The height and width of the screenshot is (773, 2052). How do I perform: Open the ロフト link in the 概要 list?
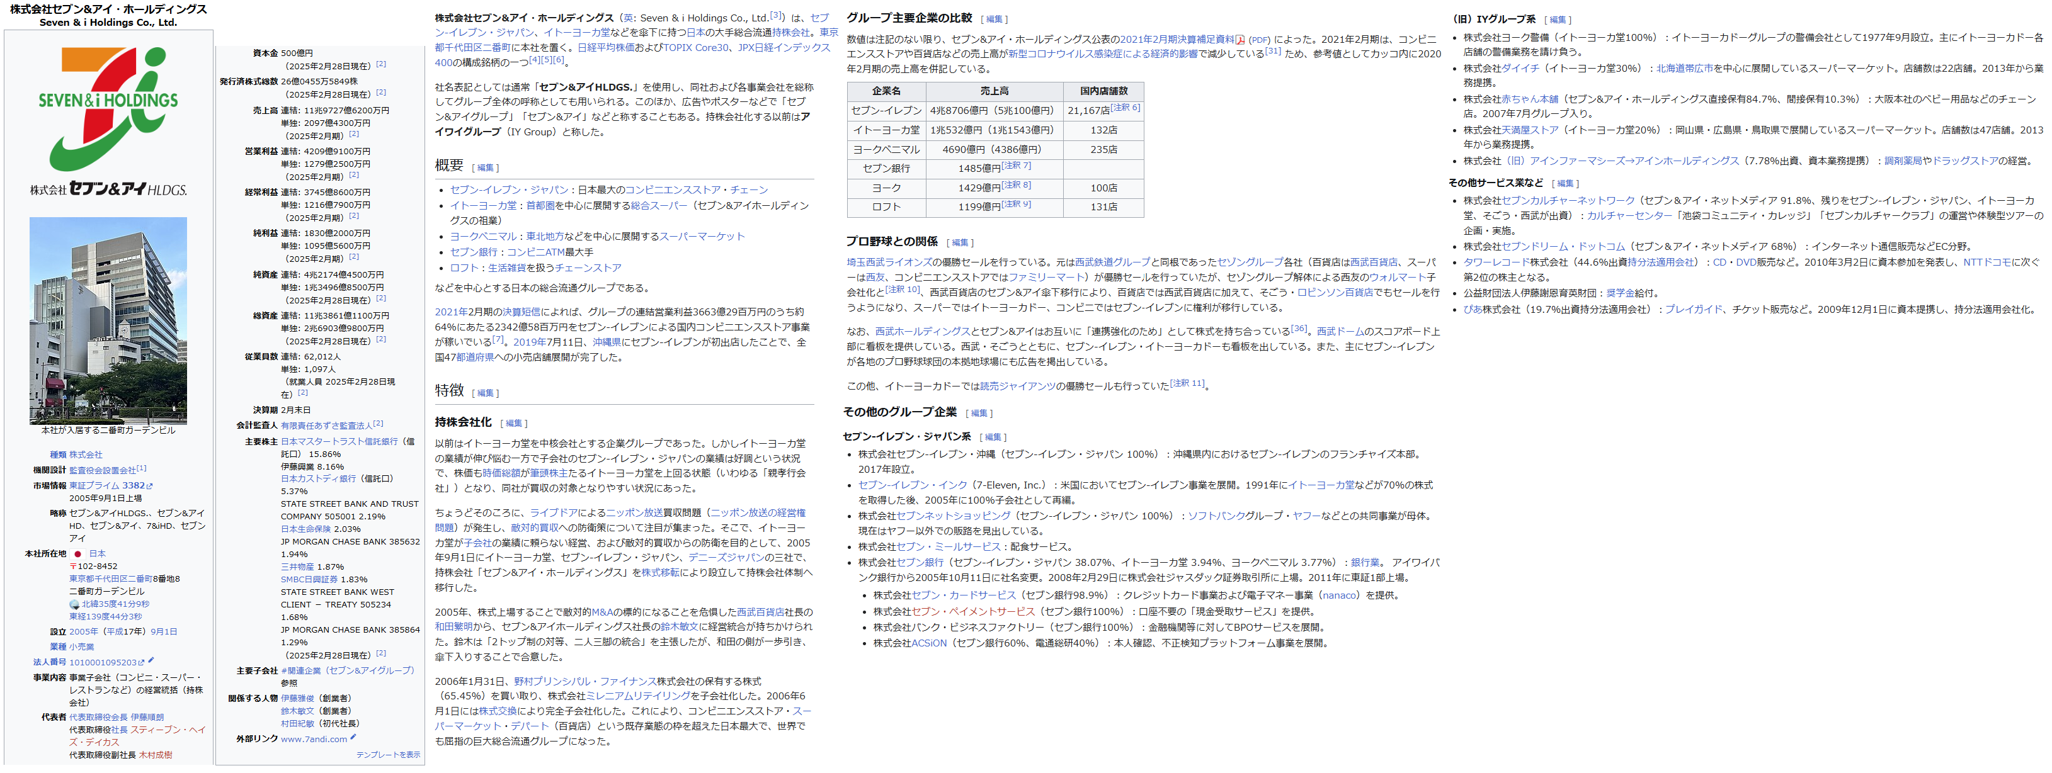pyautogui.click(x=464, y=269)
